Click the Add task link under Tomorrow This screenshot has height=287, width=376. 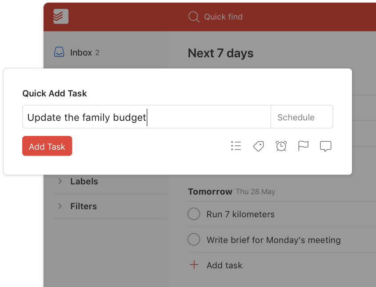coord(224,265)
